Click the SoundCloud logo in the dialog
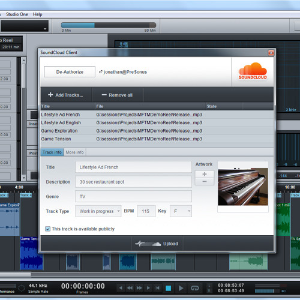300x300 pixels. [x=253, y=71]
